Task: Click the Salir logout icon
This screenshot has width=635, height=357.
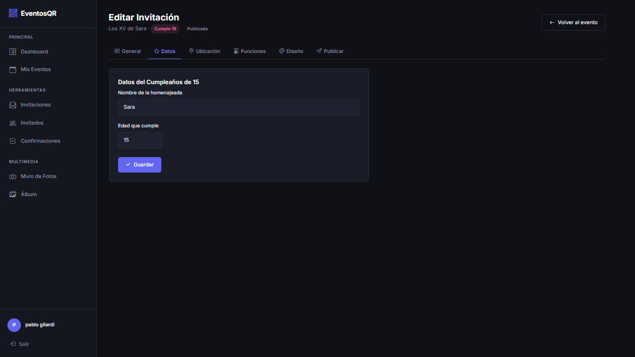Action: tap(13, 344)
